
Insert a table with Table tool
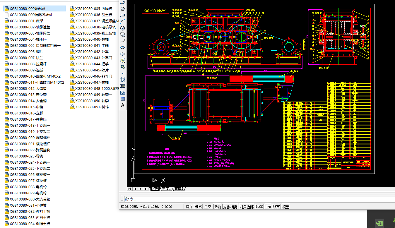pos(123,99)
